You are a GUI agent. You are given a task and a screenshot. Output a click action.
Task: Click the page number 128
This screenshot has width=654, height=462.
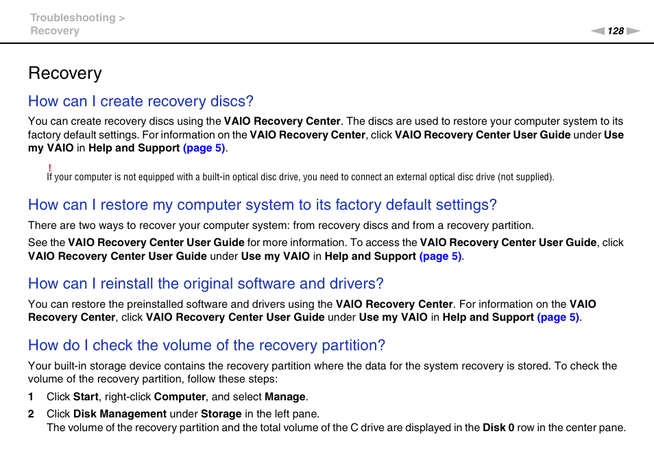tap(615, 31)
